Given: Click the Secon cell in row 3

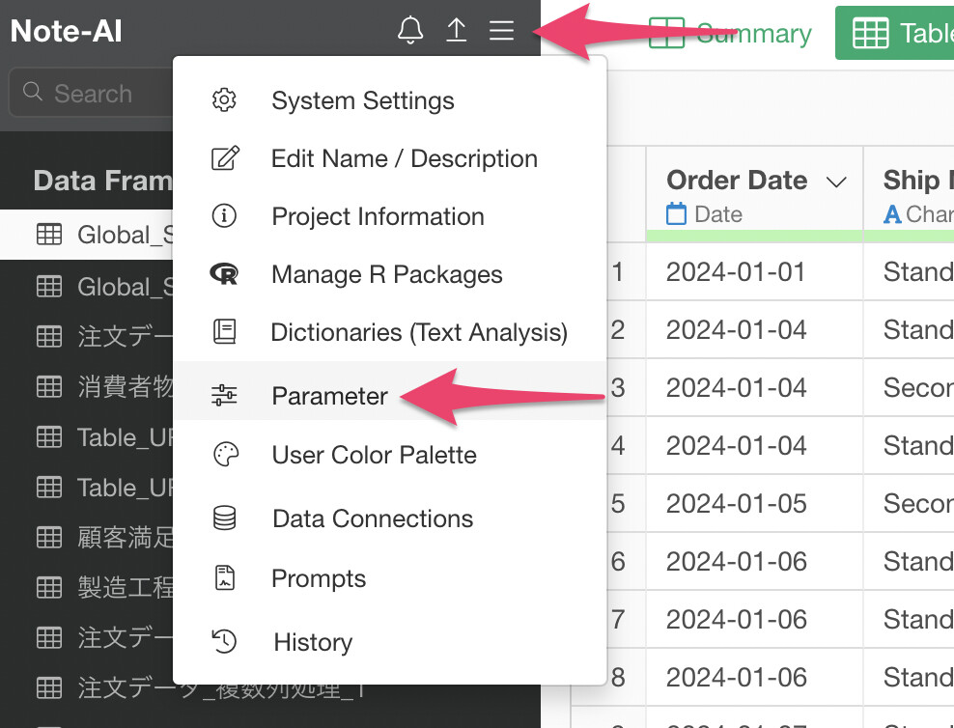Looking at the screenshot, I should [909, 387].
